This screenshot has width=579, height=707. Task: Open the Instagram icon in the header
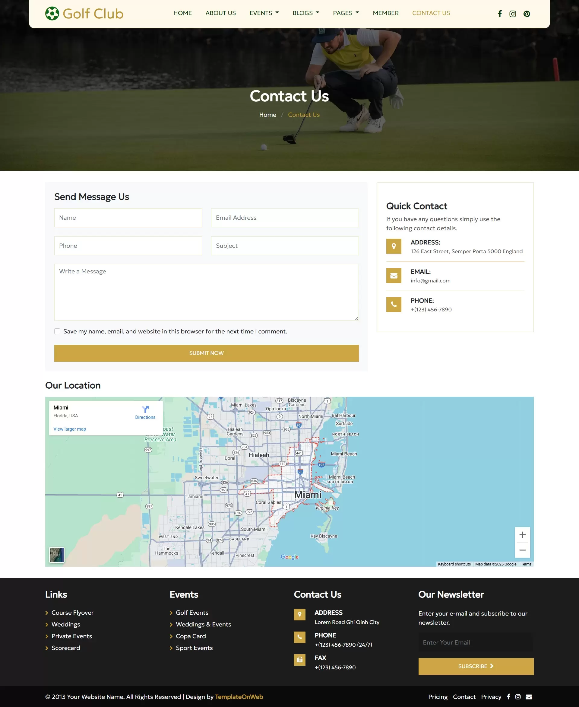coord(513,14)
